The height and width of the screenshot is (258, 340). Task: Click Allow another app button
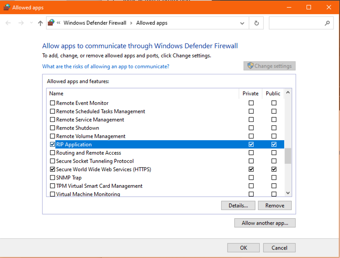265,223
